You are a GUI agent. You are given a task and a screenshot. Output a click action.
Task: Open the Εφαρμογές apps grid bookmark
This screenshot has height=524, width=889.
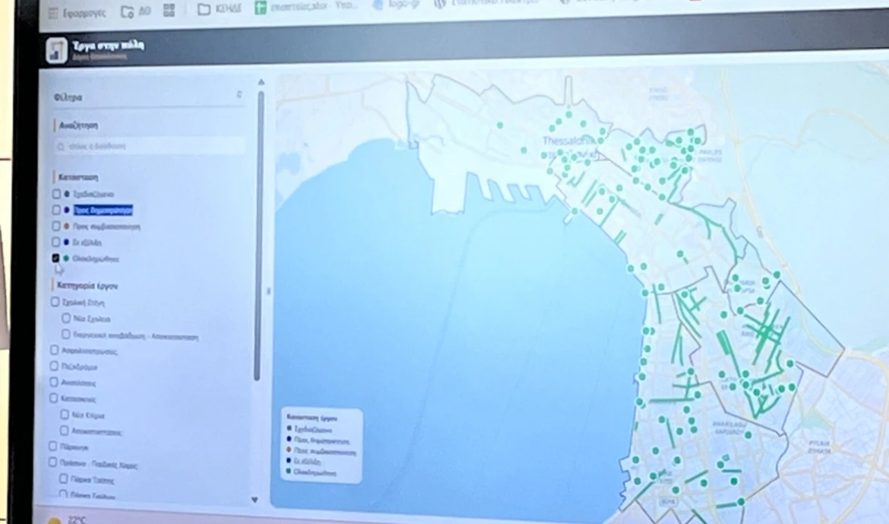tap(77, 12)
